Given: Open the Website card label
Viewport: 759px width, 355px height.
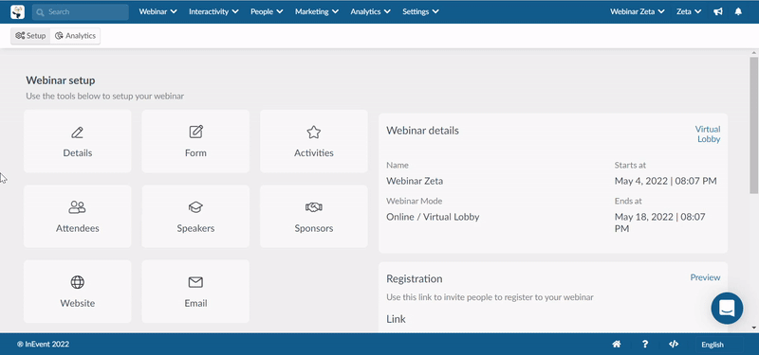Looking at the screenshot, I should [78, 303].
